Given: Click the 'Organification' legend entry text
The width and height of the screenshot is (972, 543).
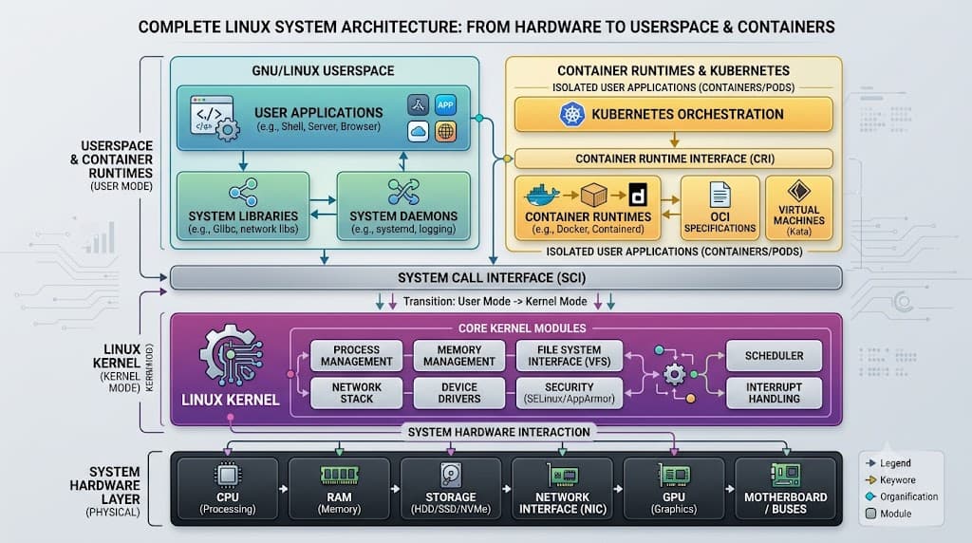Looking at the screenshot, I should click(x=908, y=496).
